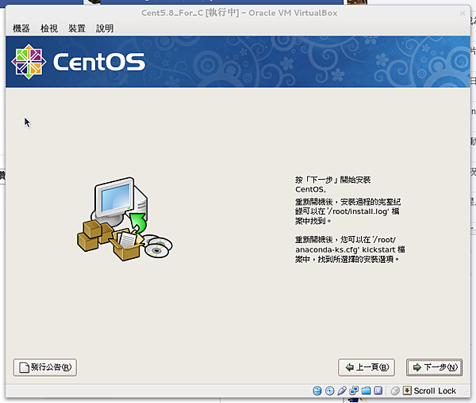Click the 上一頁(B) Back button
Screen dimensions: 476x403
click(x=367, y=367)
